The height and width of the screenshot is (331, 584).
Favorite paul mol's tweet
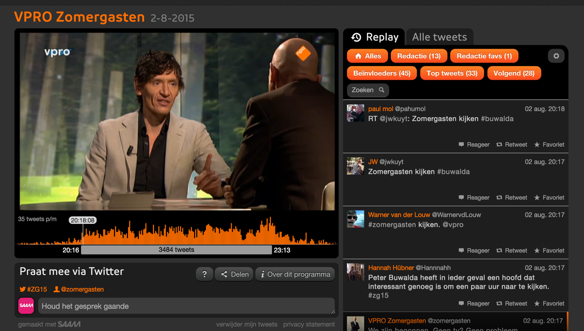pyautogui.click(x=549, y=145)
